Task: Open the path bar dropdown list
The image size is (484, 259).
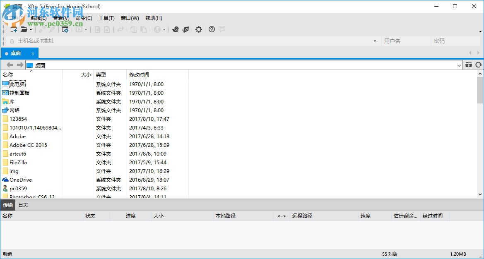Action: click(x=459, y=65)
